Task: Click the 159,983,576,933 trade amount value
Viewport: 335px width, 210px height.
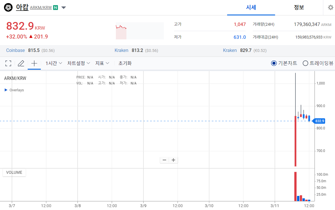Action: [309, 37]
